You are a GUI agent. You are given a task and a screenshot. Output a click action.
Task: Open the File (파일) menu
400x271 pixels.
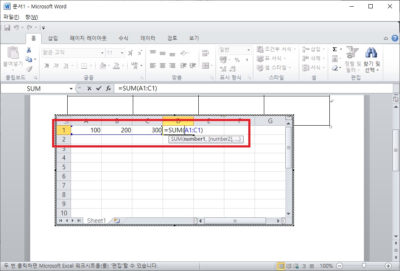(11, 17)
